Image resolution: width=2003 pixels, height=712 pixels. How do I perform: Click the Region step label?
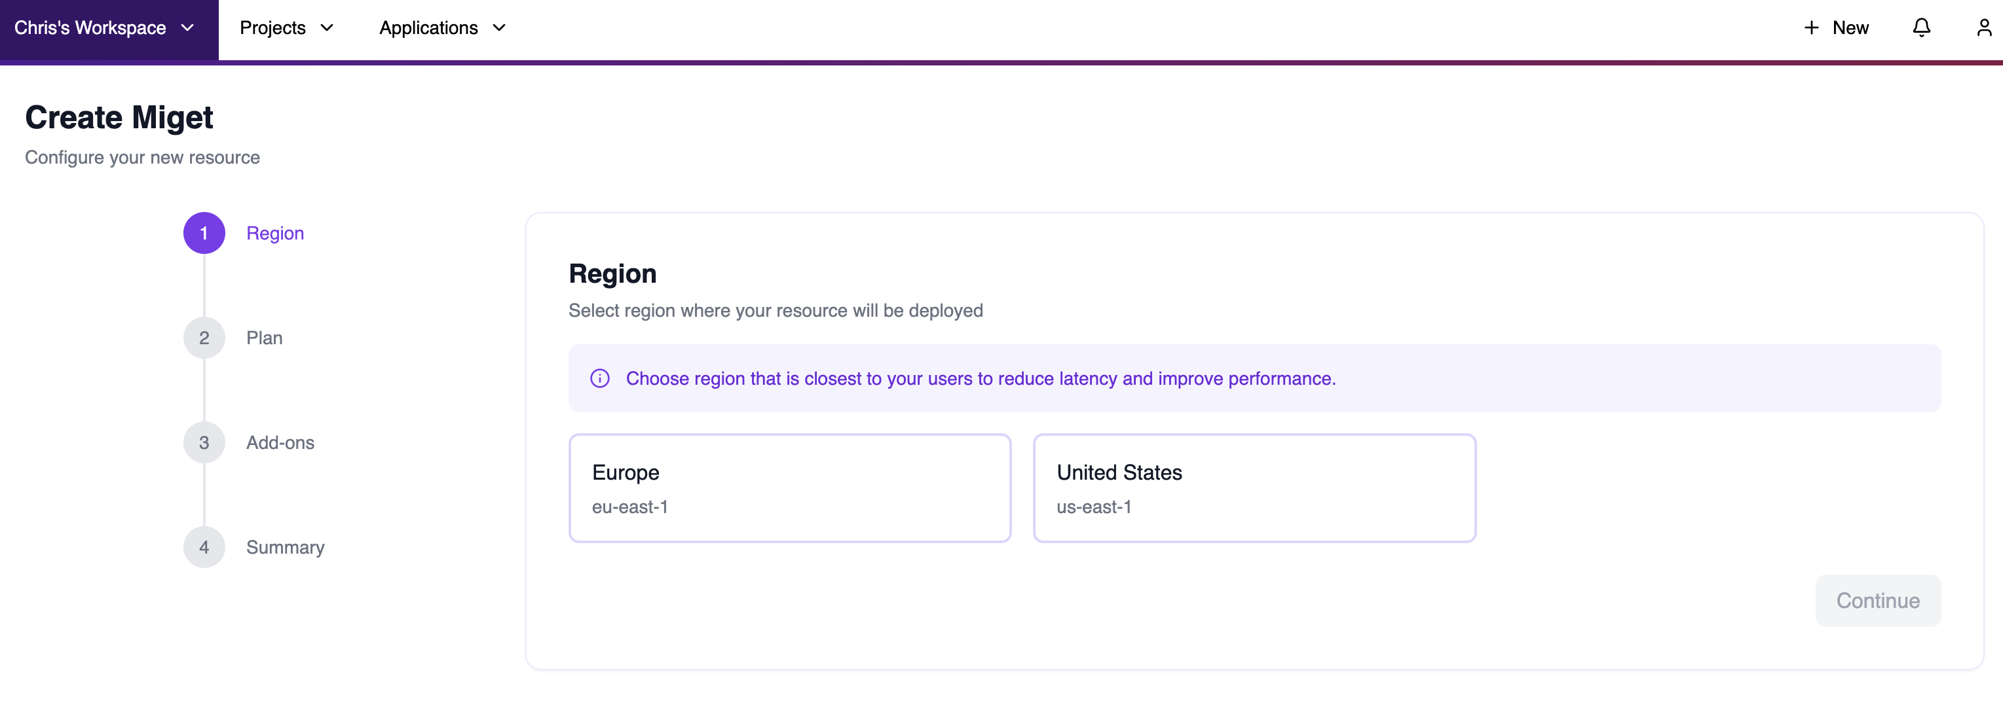[274, 233]
